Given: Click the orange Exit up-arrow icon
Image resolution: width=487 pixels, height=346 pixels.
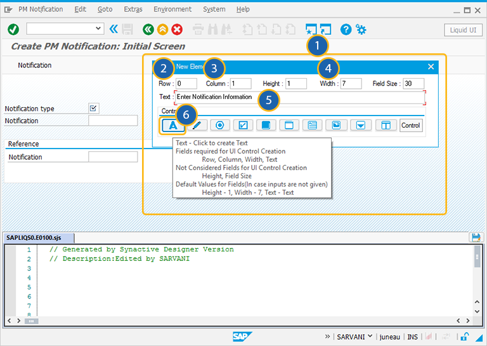Looking at the screenshot, I should tap(162, 30).
